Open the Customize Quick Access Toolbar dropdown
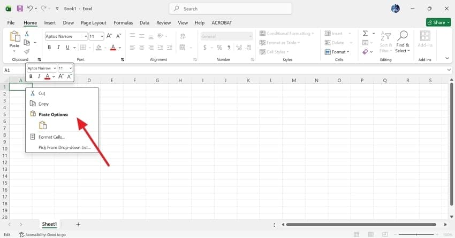Image resolution: width=455 pixels, height=238 pixels. click(57, 9)
